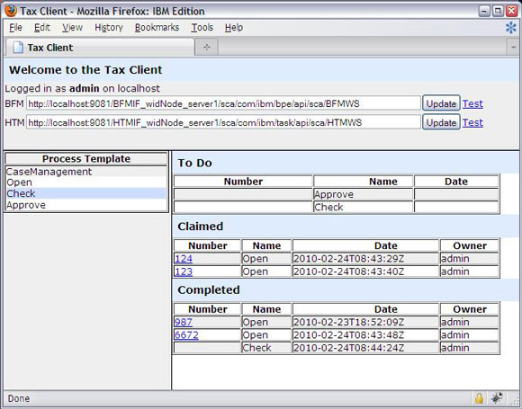This screenshot has width=522, height=409.
Task: Click Process Template column header
Action: pyautogui.click(x=85, y=159)
